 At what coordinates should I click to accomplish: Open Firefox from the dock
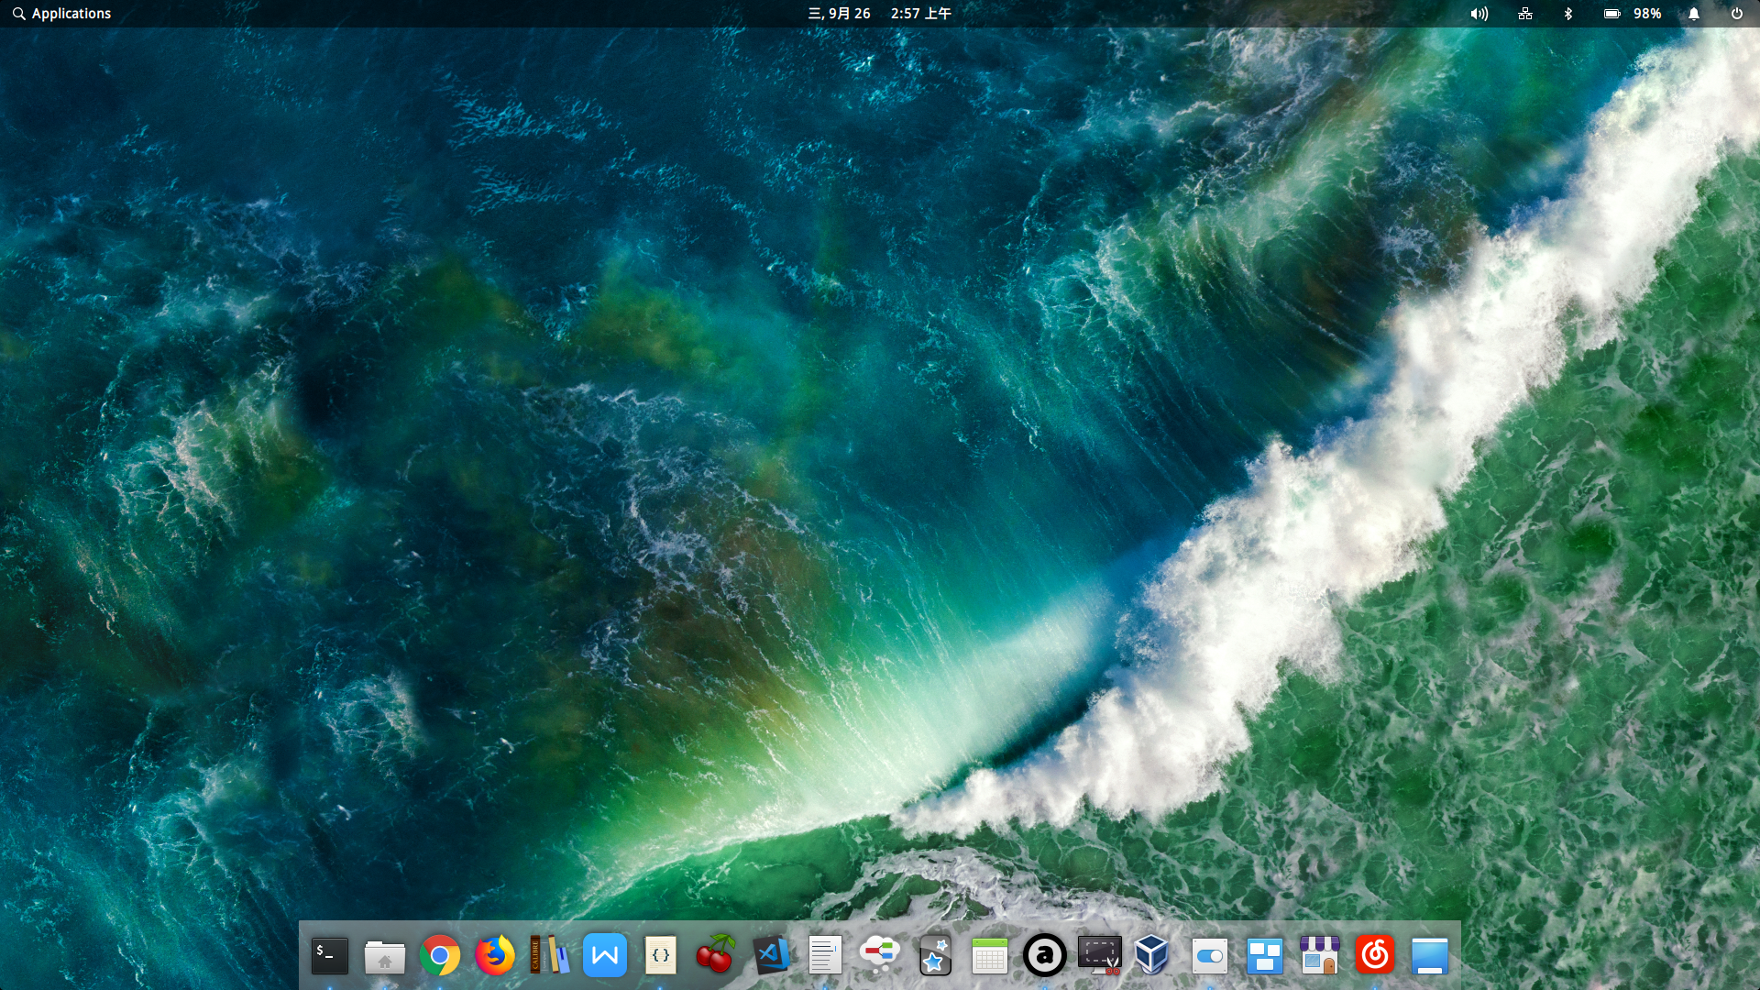tap(495, 955)
